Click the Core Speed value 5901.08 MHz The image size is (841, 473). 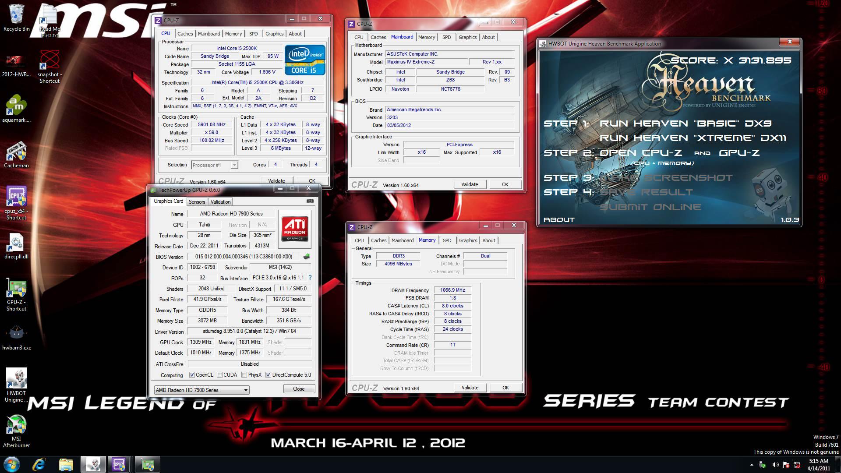(x=212, y=125)
